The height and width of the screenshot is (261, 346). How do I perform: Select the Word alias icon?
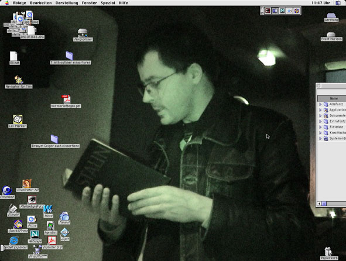(x=48, y=208)
